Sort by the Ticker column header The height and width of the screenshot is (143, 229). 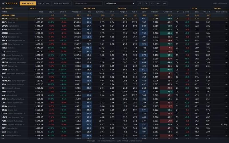coord(14,12)
